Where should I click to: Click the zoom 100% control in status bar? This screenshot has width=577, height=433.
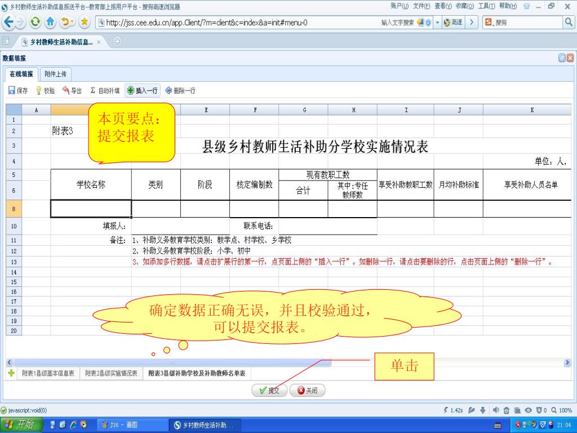[x=562, y=410]
